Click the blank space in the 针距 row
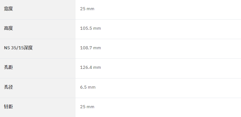The image size is (241, 117). click(x=168, y=107)
